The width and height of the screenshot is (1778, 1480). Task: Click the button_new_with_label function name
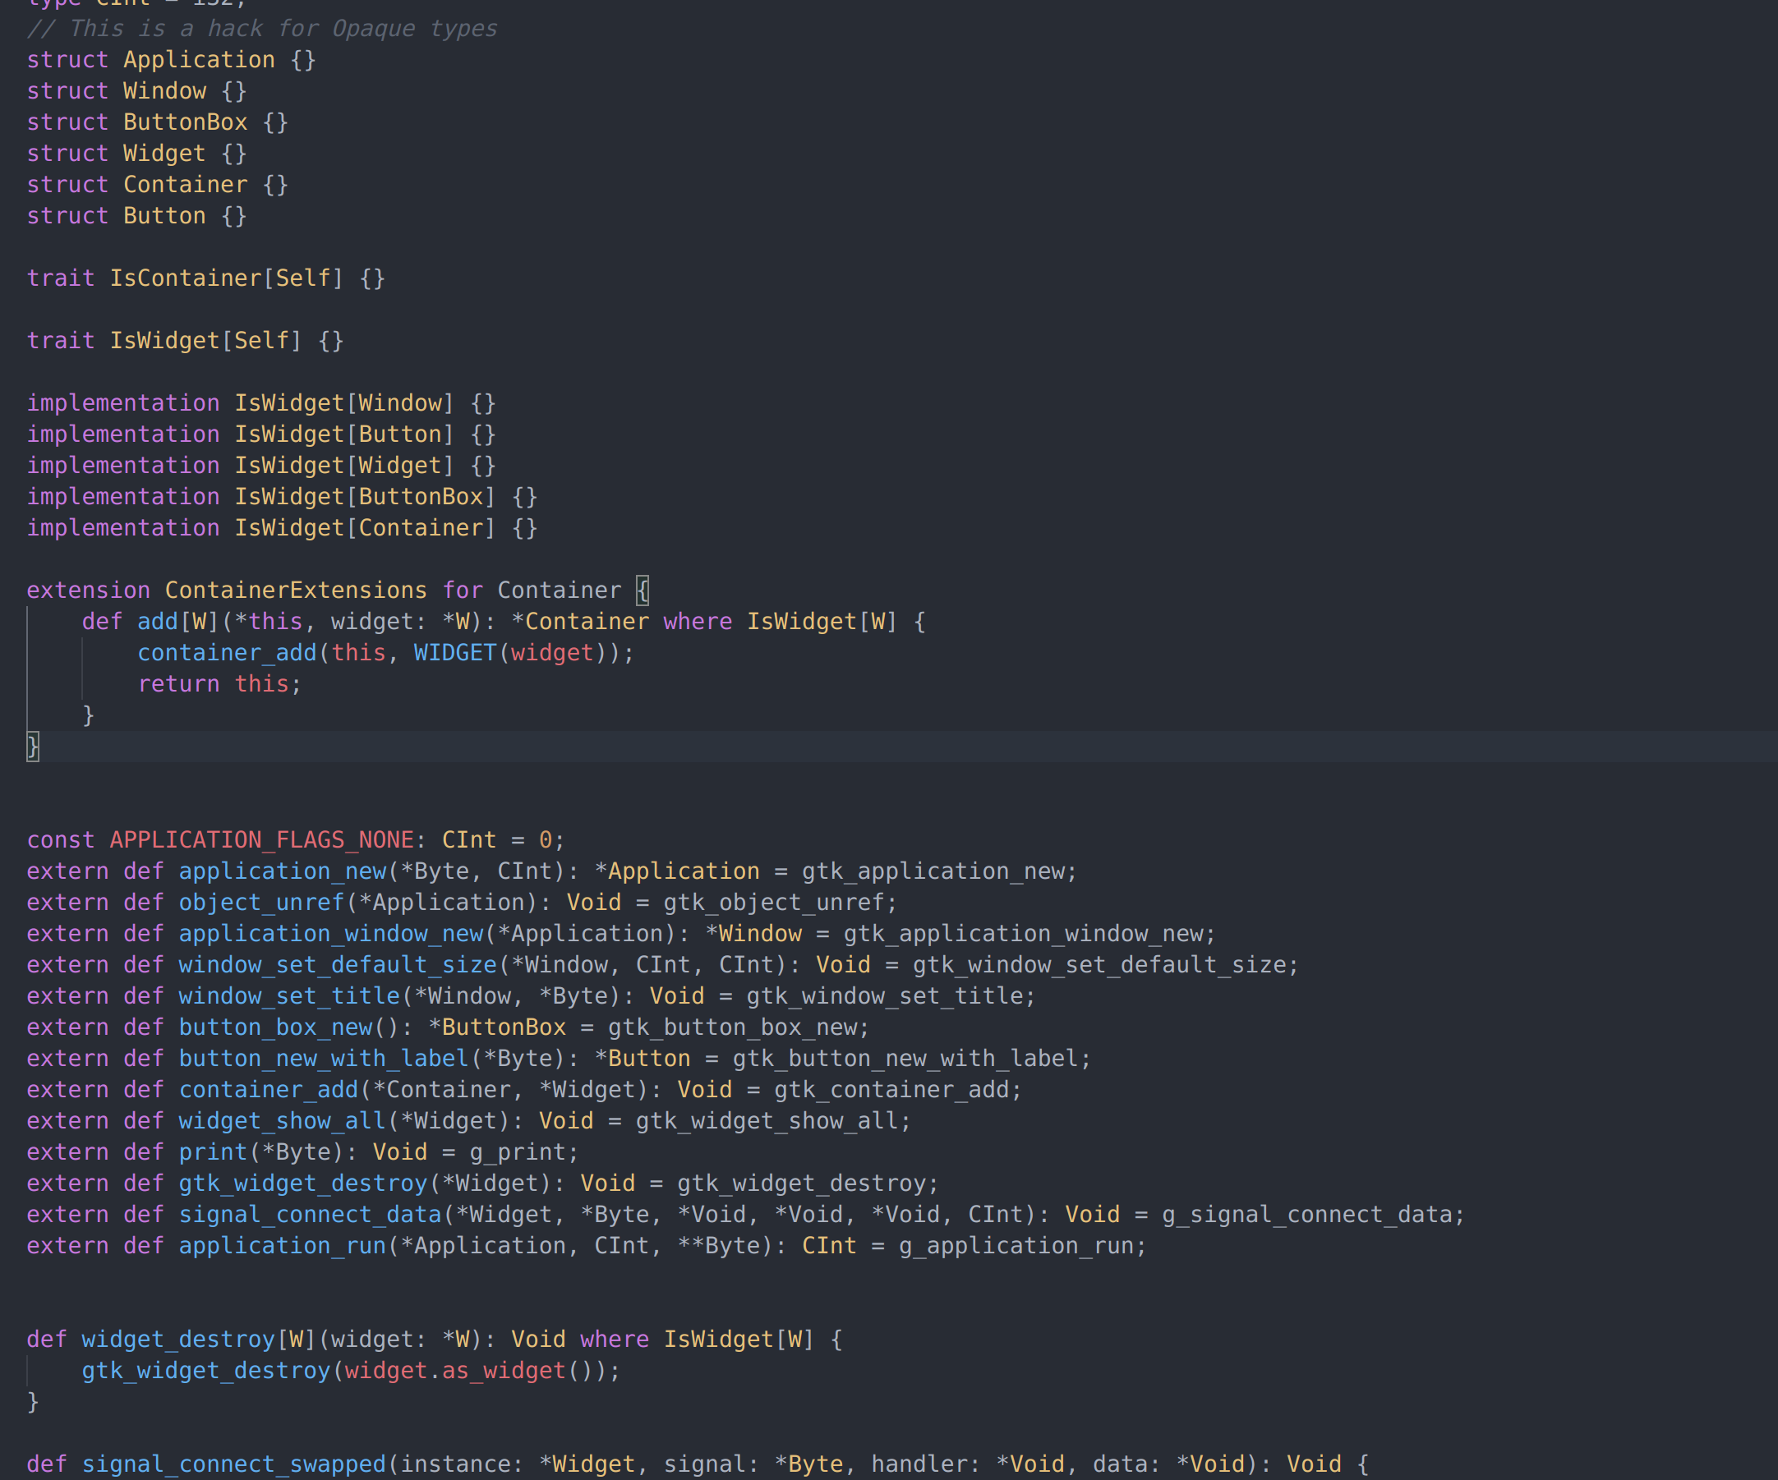pyautogui.click(x=324, y=1059)
